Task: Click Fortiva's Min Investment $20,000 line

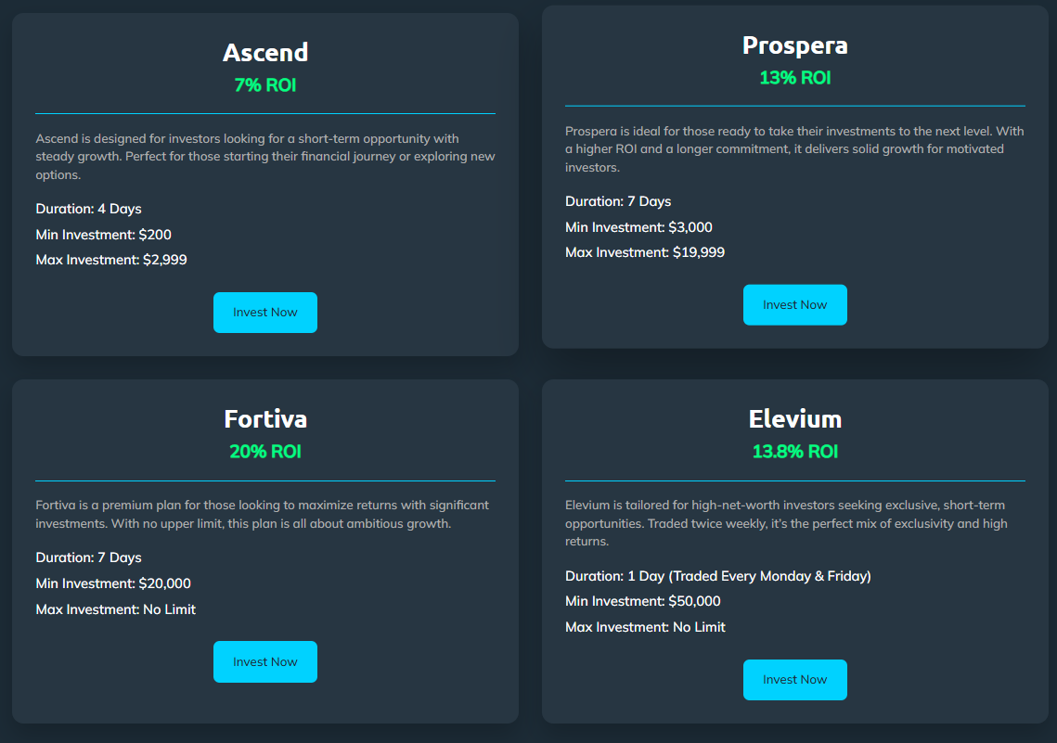Action: tap(113, 583)
